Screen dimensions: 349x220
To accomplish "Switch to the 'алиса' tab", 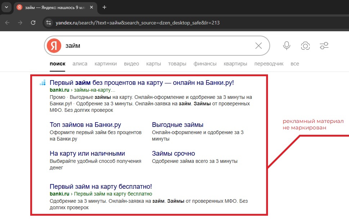I will pos(80,64).
